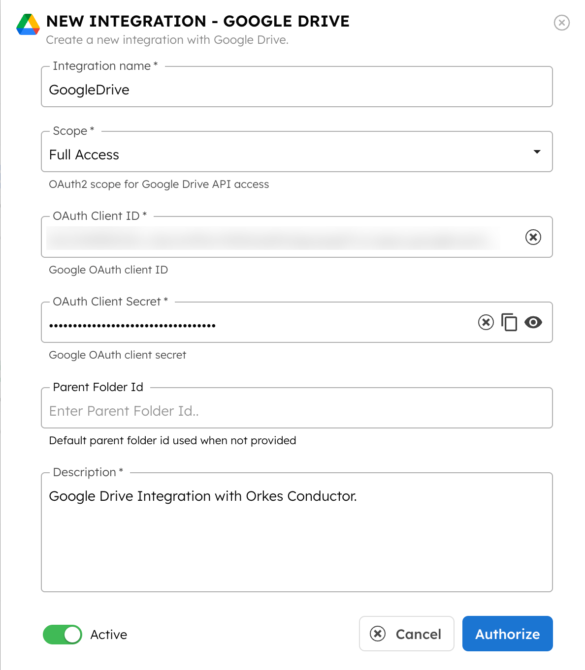Copy the OAuth Client Secret
The image size is (585, 670).
coord(509,322)
